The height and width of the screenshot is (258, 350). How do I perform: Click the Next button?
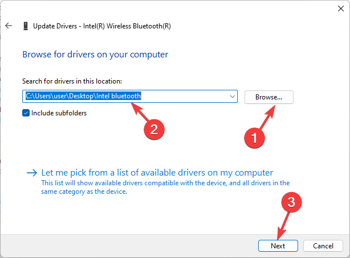coord(278,245)
